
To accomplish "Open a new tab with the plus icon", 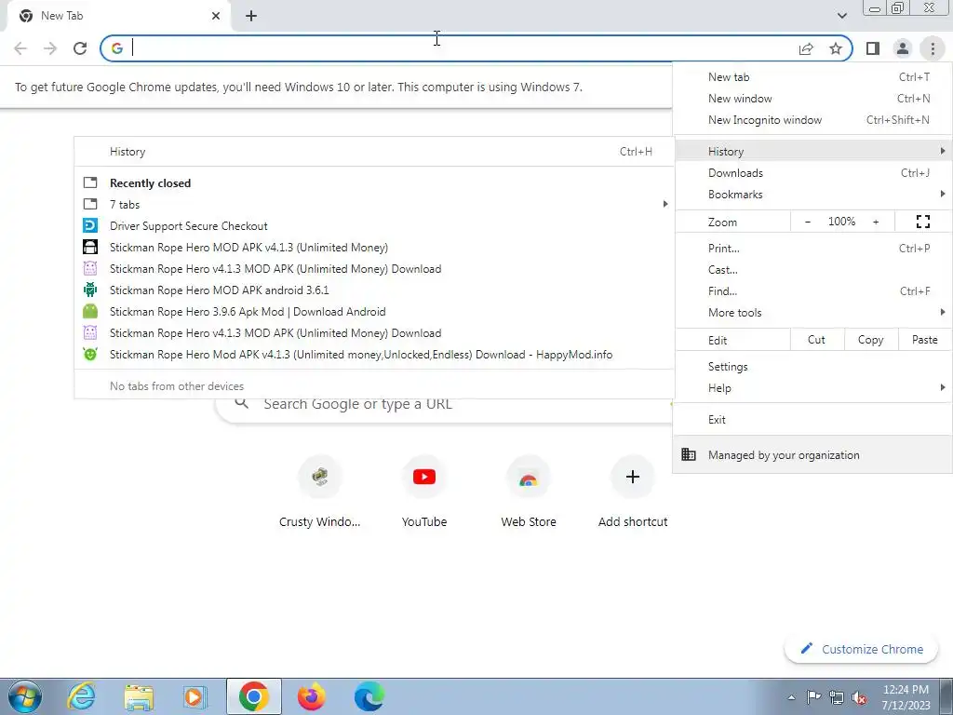I will coord(251,16).
